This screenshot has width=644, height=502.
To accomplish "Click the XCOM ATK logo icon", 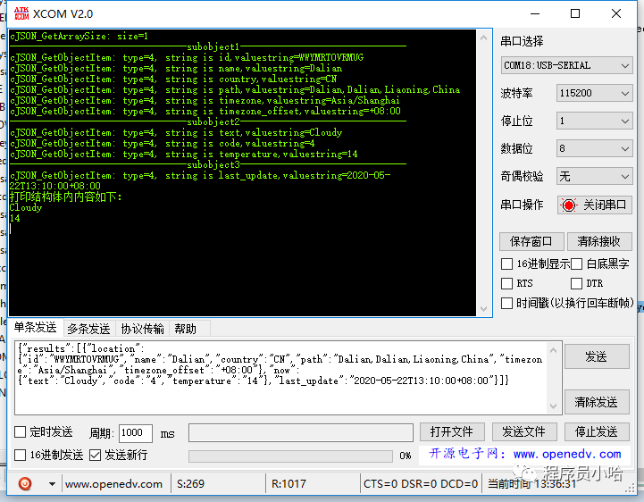I will click(19, 13).
